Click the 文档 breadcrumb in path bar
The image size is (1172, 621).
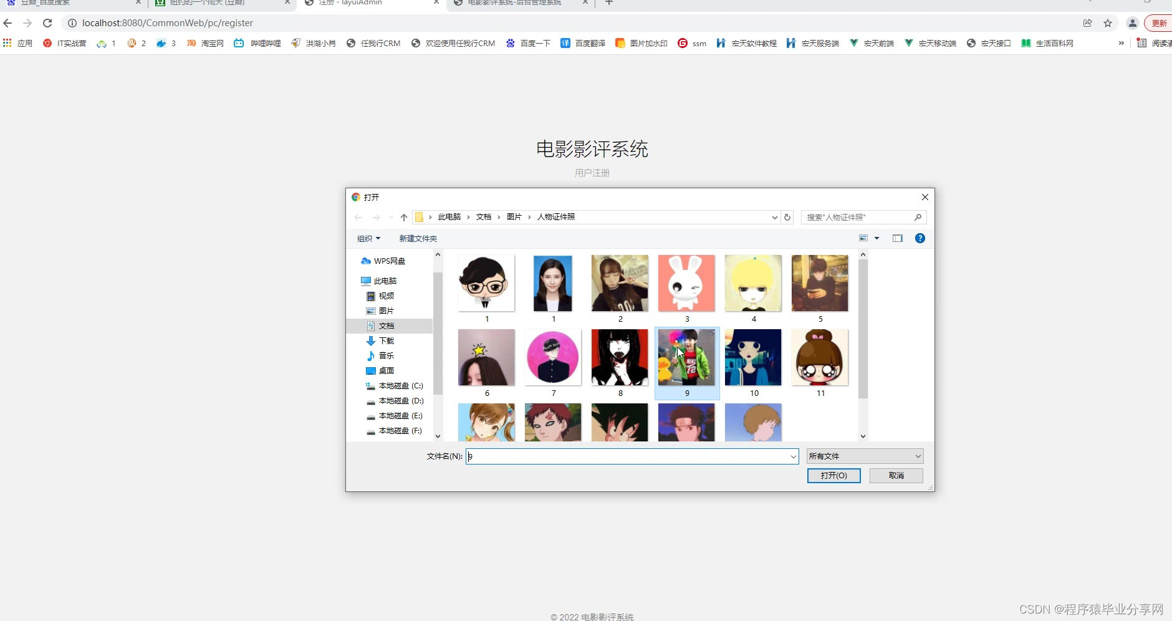(x=483, y=217)
